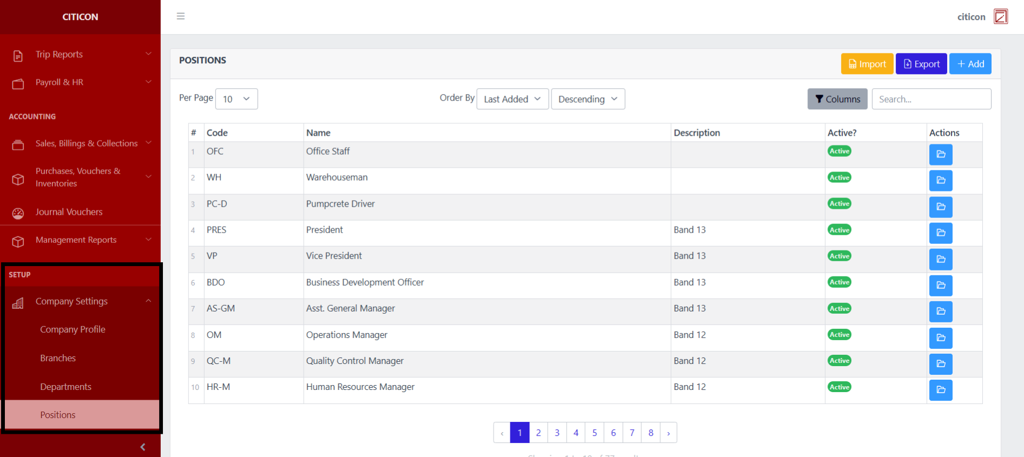Go to page 5
The width and height of the screenshot is (1024, 457).
pos(594,433)
